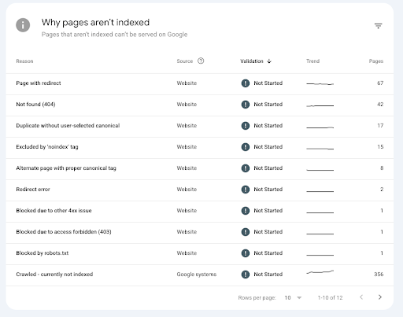Image resolution: width=403 pixels, height=317 pixels.
Task: Go to next page of results
Action: 380,297
